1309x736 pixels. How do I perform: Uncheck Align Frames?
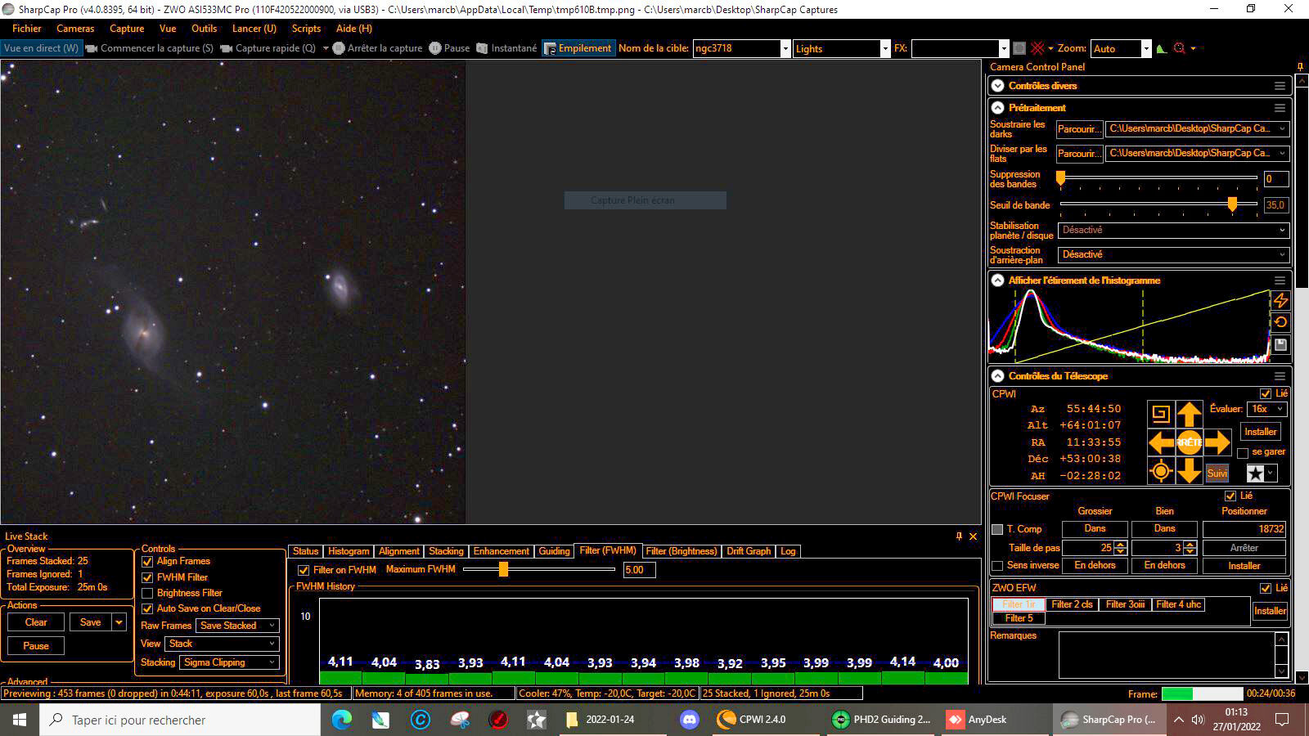coord(147,562)
